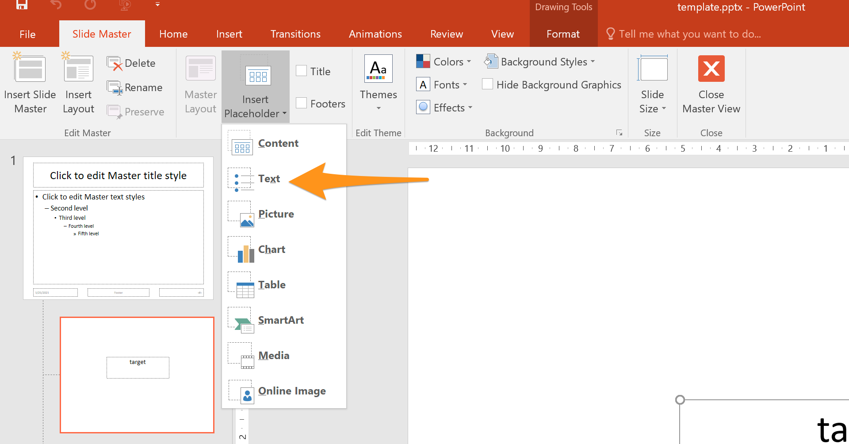This screenshot has width=849, height=444.
Task: Check Hide Background Graphics
Action: [x=487, y=84]
